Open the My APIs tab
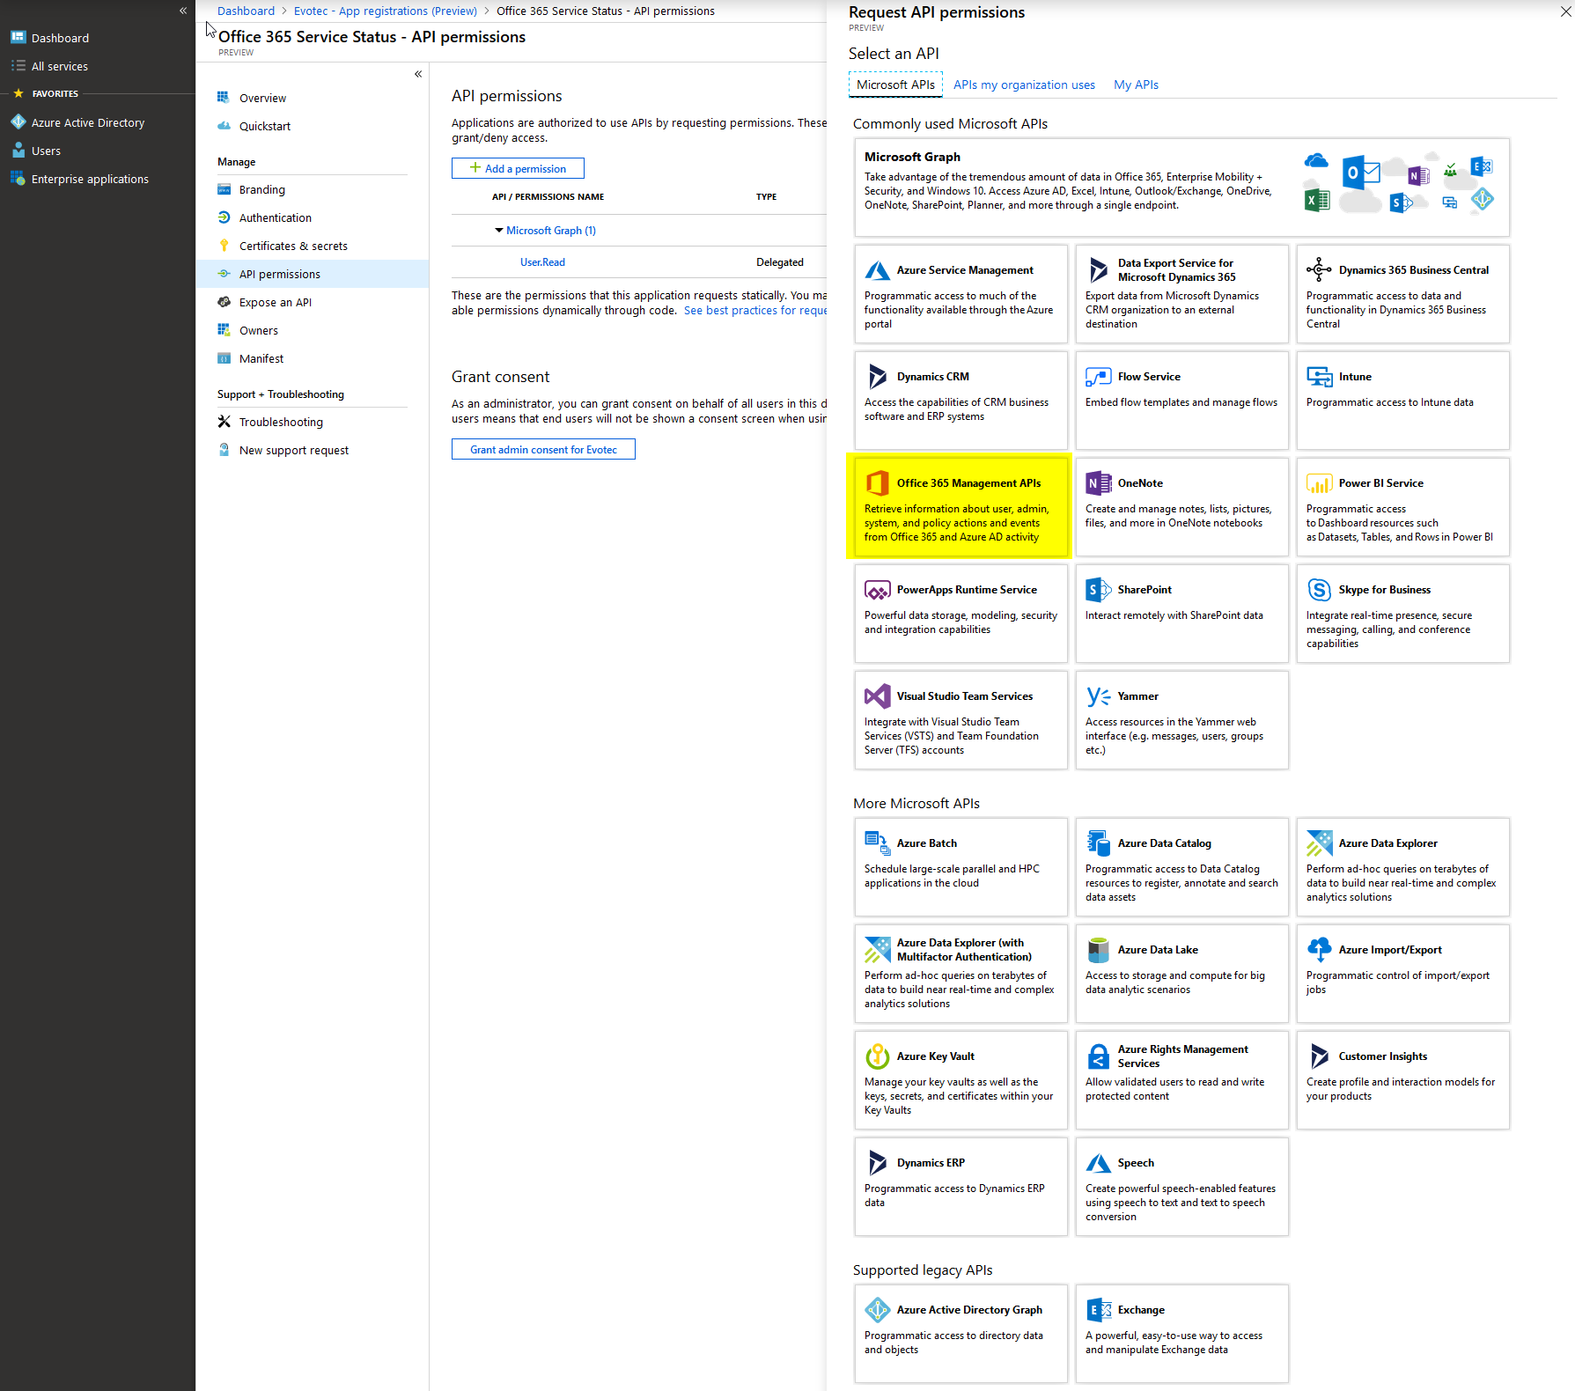Image resolution: width=1575 pixels, height=1391 pixels. (1136, 85)
